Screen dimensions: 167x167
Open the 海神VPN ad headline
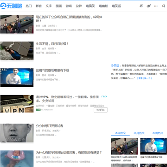click(x=67, y=99)
